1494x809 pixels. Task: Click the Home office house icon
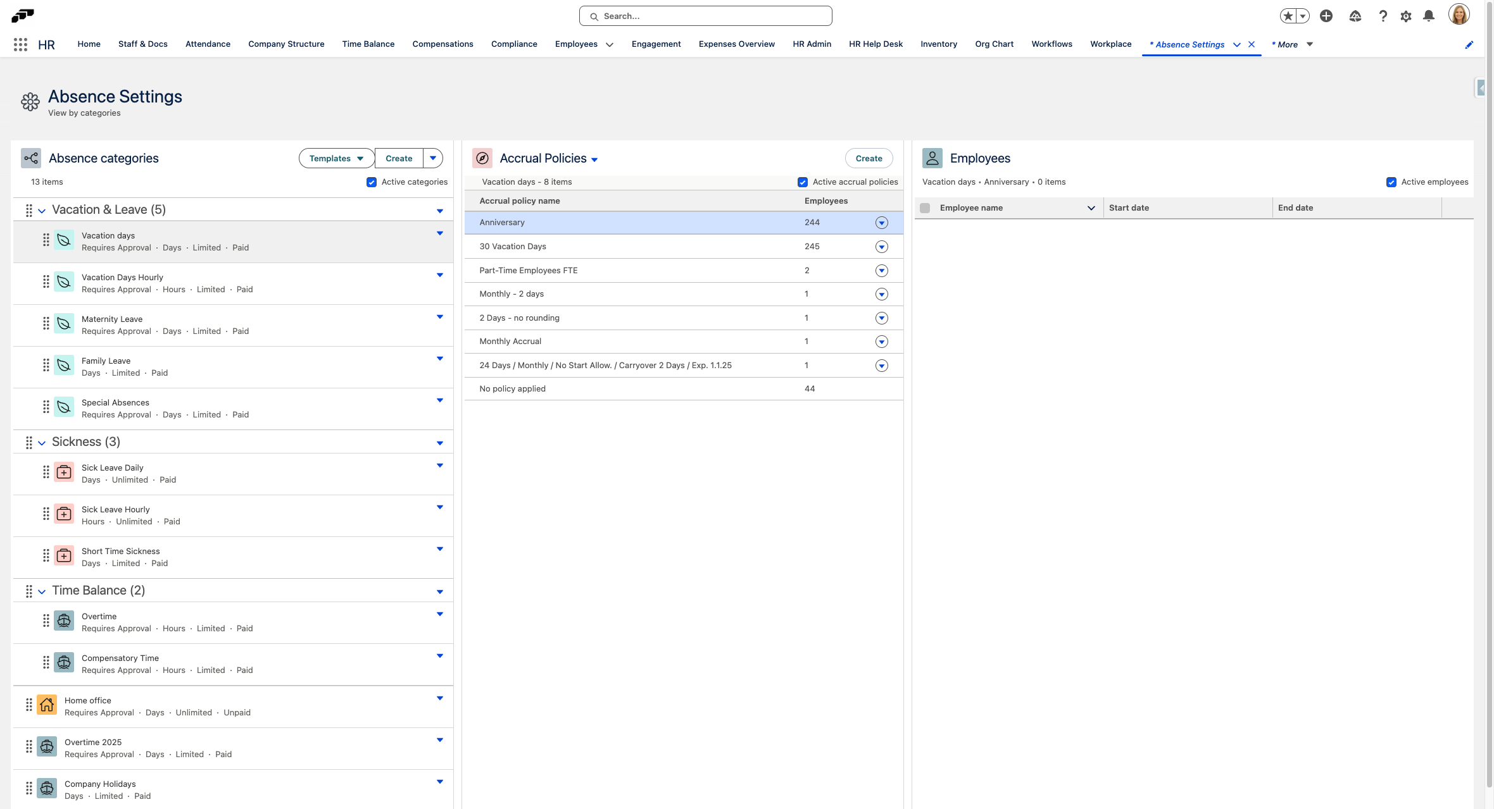(47, 705)
